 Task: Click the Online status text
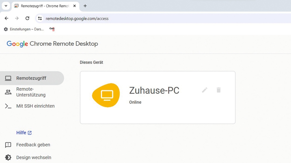click(135, 102)
